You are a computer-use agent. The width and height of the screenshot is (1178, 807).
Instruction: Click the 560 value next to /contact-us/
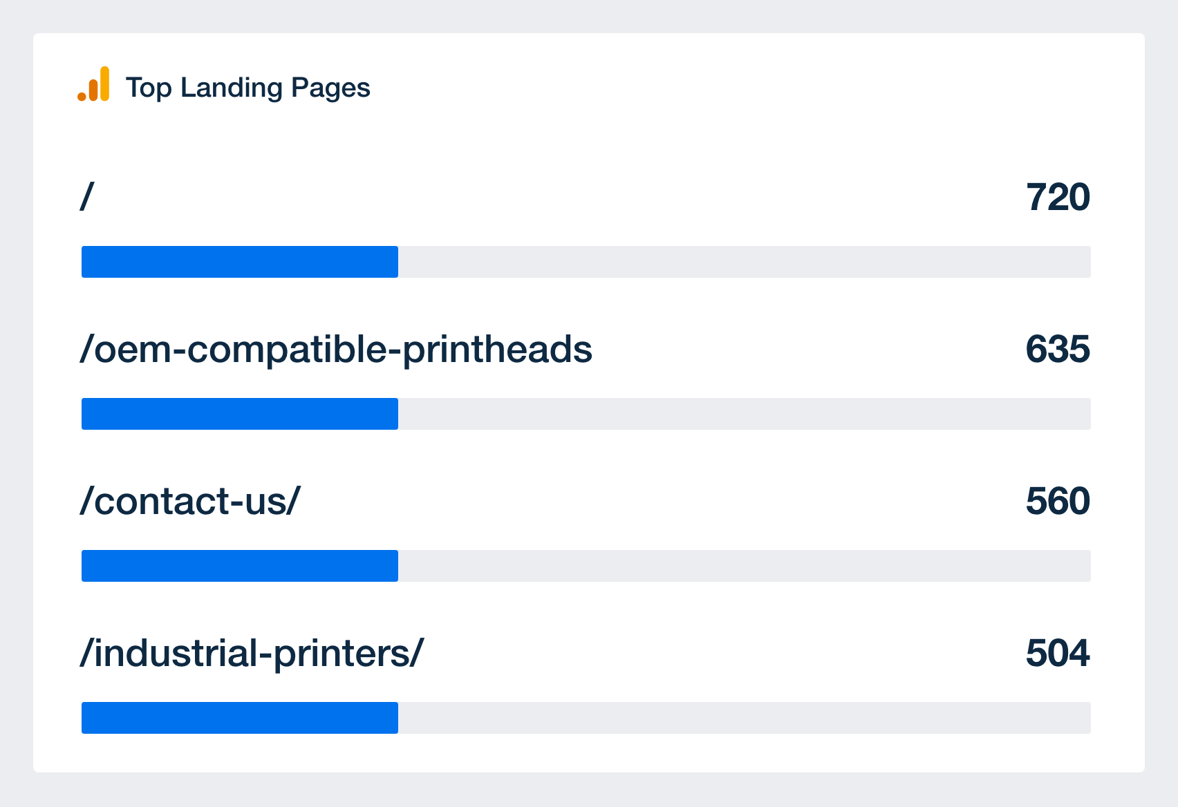[x=1058, y=501]
